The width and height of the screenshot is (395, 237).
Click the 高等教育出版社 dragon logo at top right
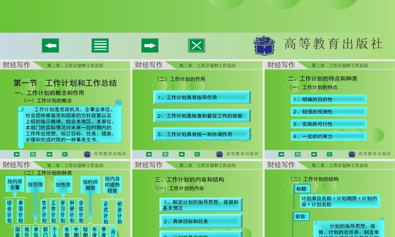[x=264, y=45]
